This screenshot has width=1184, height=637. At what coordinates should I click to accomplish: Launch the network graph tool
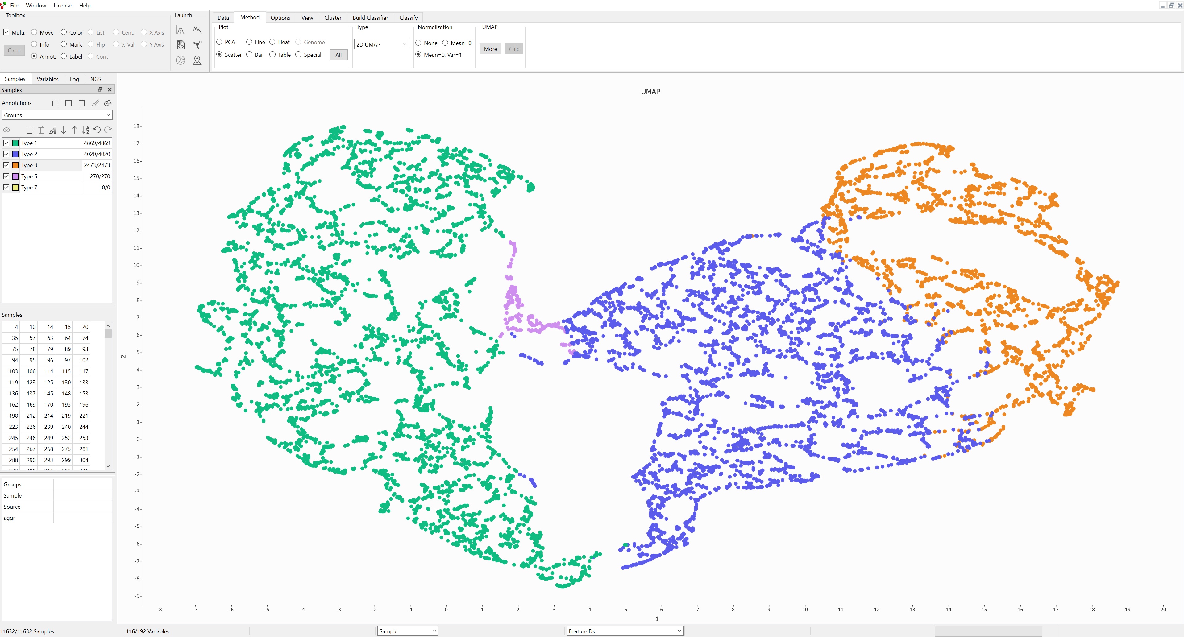coord(197,45)
